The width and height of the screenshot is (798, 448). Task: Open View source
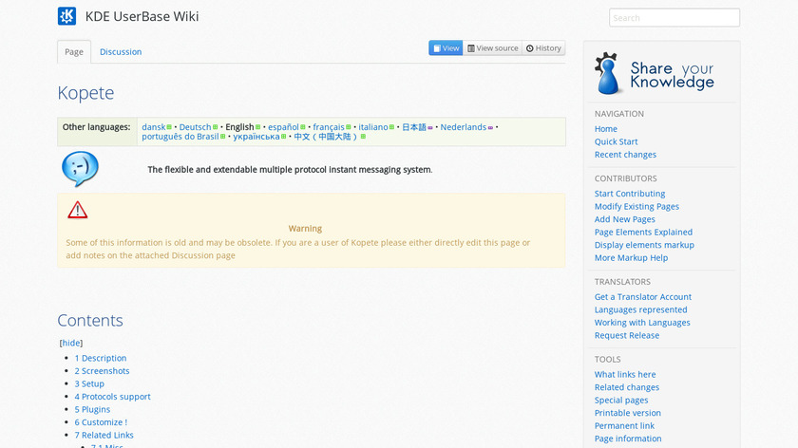click(x=493, y=47)
